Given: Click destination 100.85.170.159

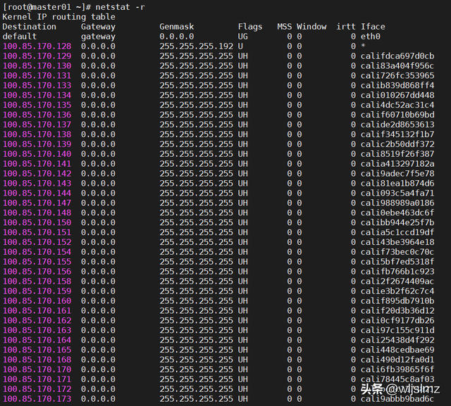Looking at the screenshot, I should point(37,291).
